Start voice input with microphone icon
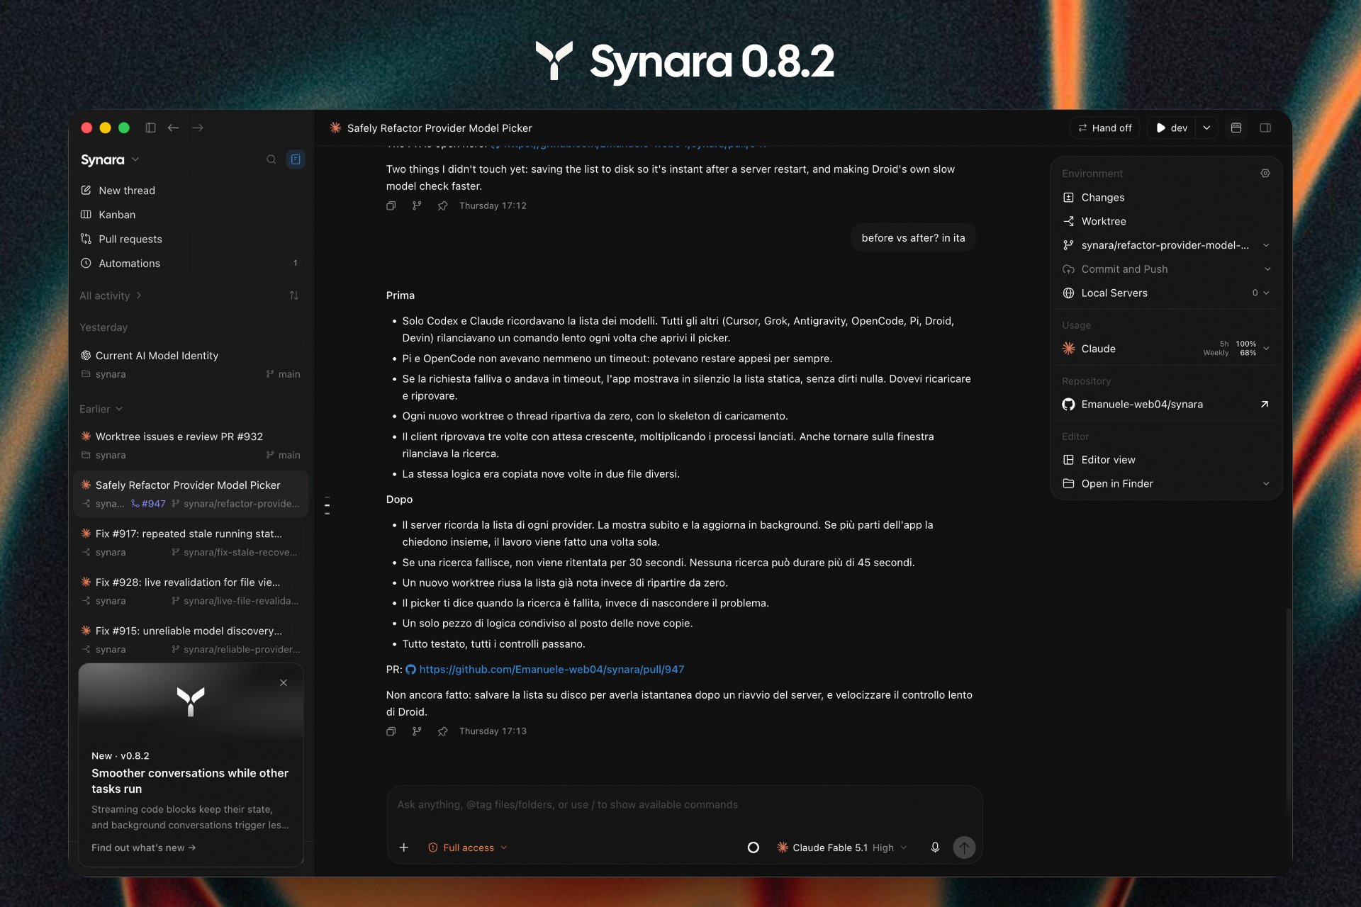 click(935, 847)
